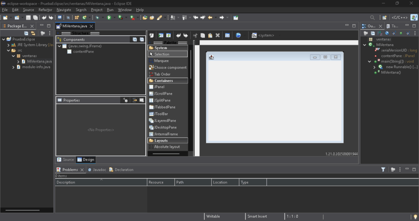Click the designer Undo arrow icon

[178, 35]
